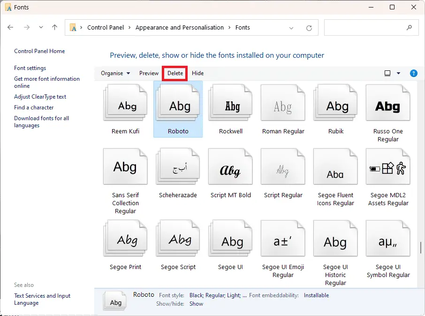Viewport: 425px width, 316px height.
Task: Click the search Fonts input field
Action: [372, 27]
